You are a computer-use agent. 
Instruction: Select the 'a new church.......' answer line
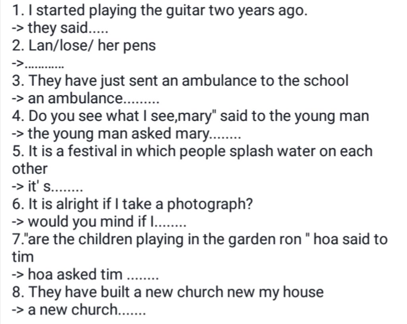79,309
